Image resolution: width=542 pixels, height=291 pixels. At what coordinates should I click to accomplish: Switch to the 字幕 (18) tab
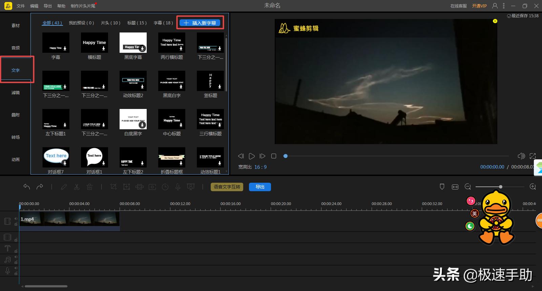[x=163, y=23]
